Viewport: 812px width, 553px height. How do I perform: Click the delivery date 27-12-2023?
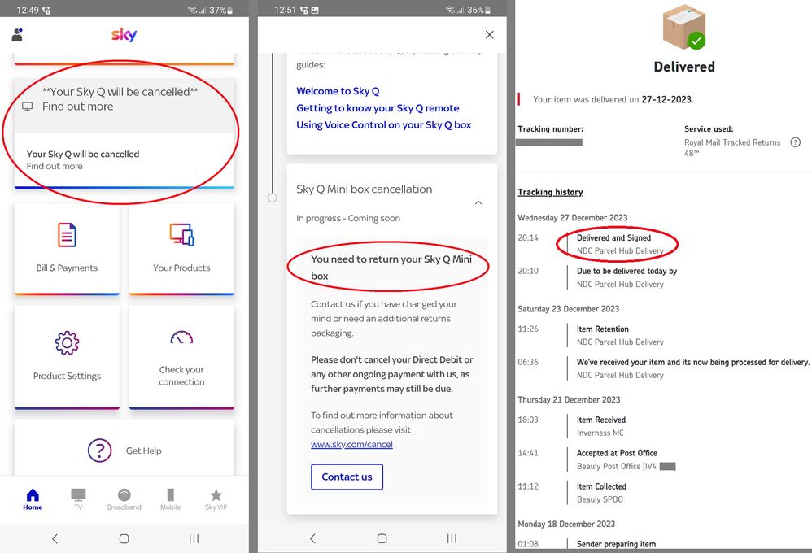[x=666, y=99]
